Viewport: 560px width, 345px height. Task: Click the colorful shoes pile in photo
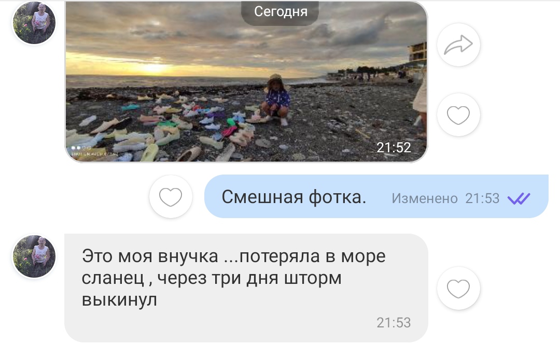(x=161, y=125)
